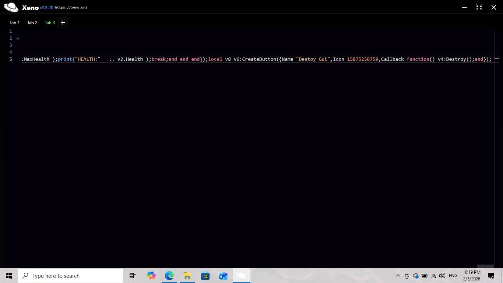The height and width of the screenshot is (283, 503).
Task: Add a new script tab with plus button
Action: click(x=63, y=23)
